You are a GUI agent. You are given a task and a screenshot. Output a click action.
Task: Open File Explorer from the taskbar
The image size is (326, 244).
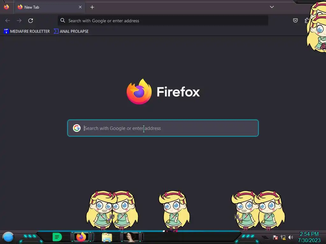(107, 237)
